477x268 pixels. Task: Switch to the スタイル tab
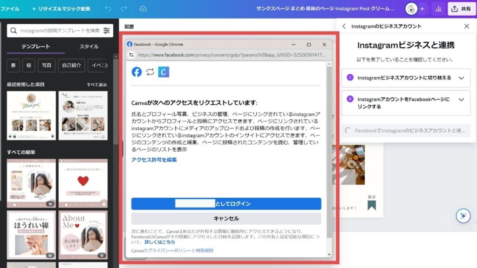point(89,47)
